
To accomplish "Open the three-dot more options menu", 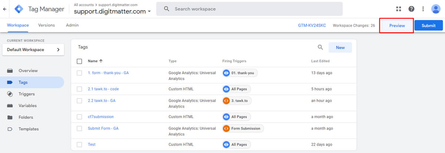I will point(423,9).
